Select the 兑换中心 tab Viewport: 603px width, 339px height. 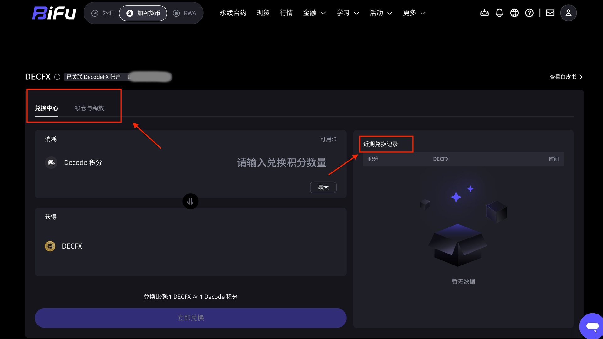[46, 108]
